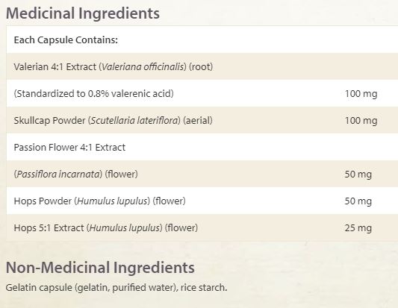This screenshot has height=308, width=398.
Task: Click the 100 mg valerenic acid amount
Action: [361, 94]
